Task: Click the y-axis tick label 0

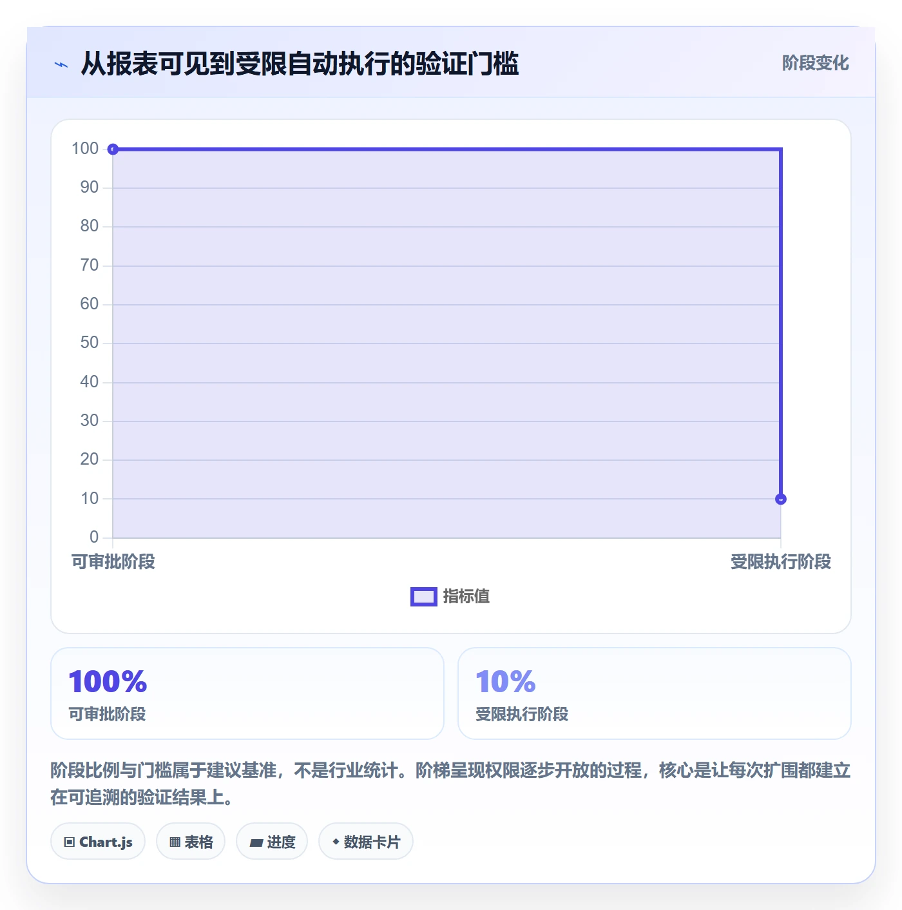Action: pos(94,537)
